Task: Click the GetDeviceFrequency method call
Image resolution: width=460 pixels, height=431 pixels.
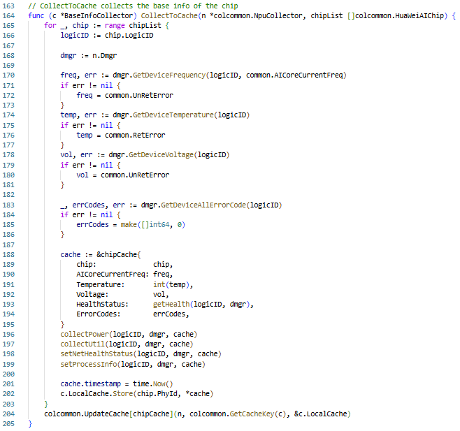Action: coord(169,75)
